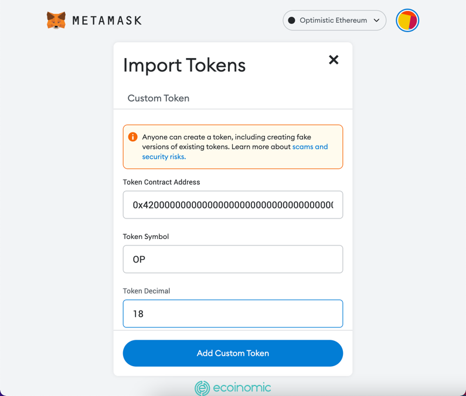This screenshot has height=396, width=466.
Task: Click the Token Symbol field containing OP
Action: [x=233, y=260]
